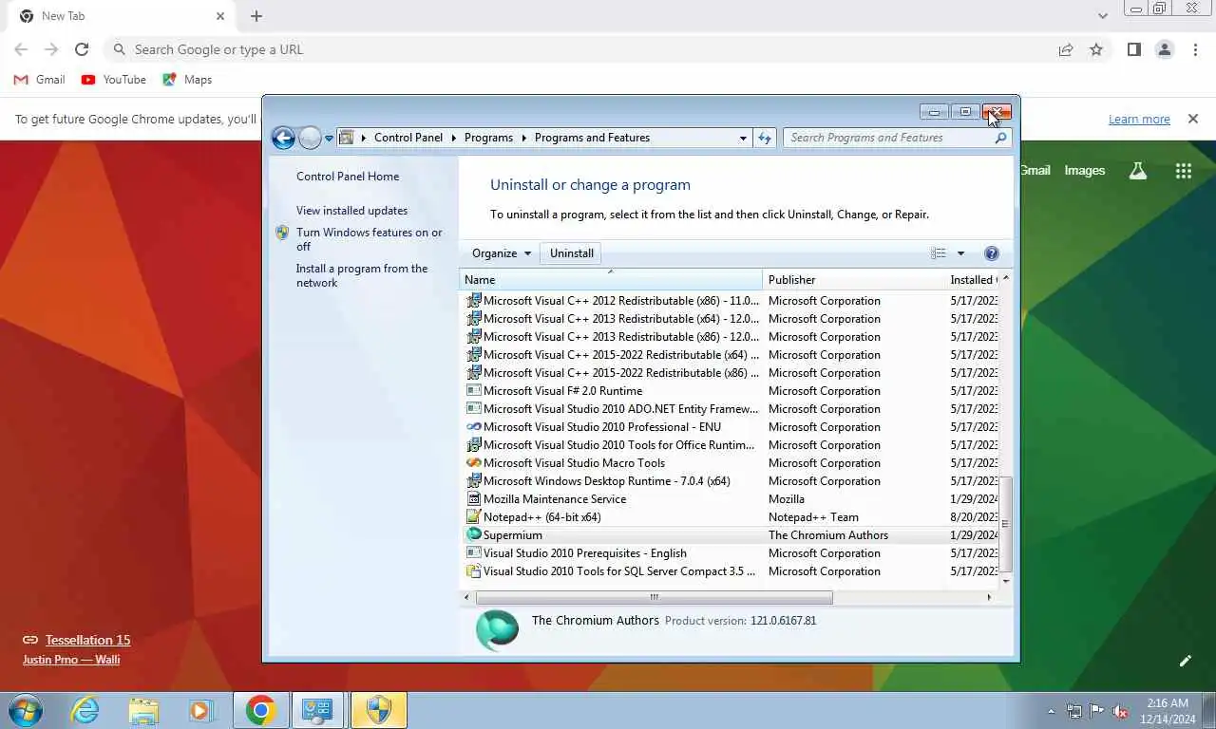The width and height of the screenshot is (1216, 729).
Task: Click the search magnifier in Programs and Features
Action: point(1000,139)
